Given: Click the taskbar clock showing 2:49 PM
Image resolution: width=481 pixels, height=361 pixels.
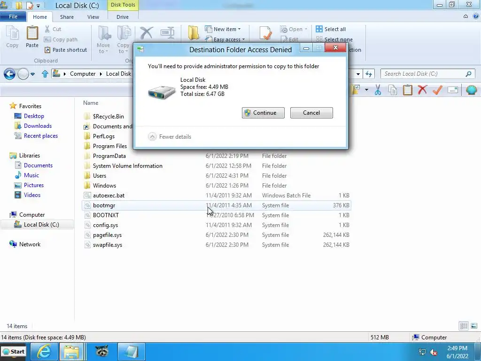Looking at the screenshot, I should [458, 352].
